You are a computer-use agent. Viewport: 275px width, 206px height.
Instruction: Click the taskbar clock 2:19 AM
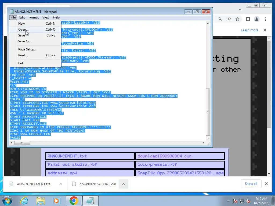click(261, 199)
